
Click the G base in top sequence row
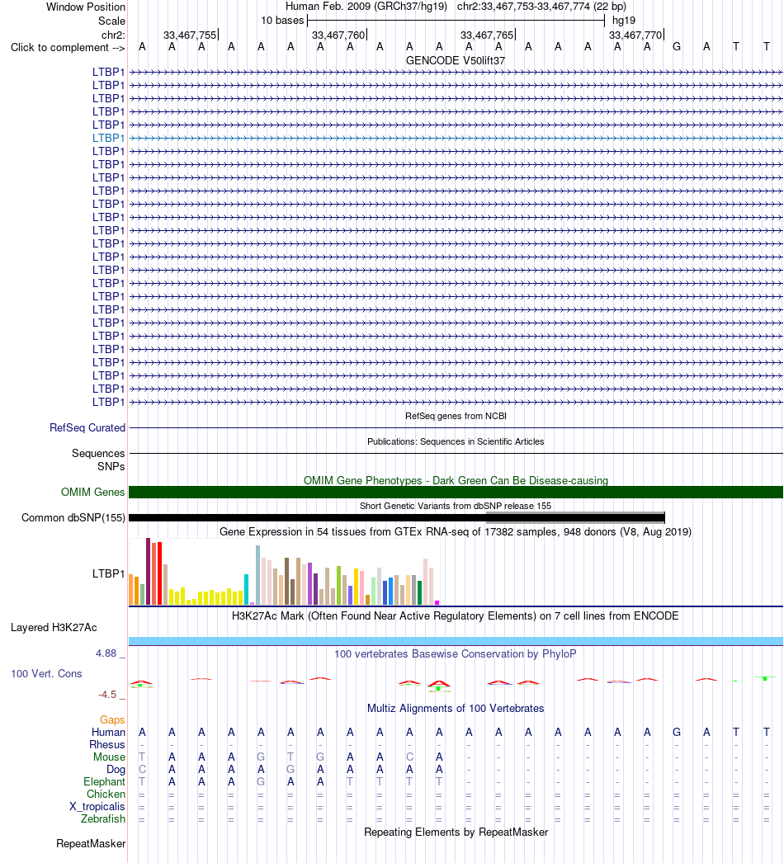[677, 47]
